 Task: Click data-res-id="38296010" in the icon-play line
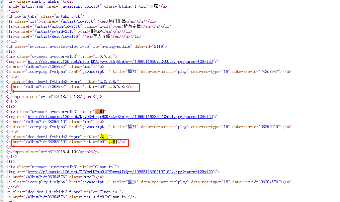click(256, 127)
